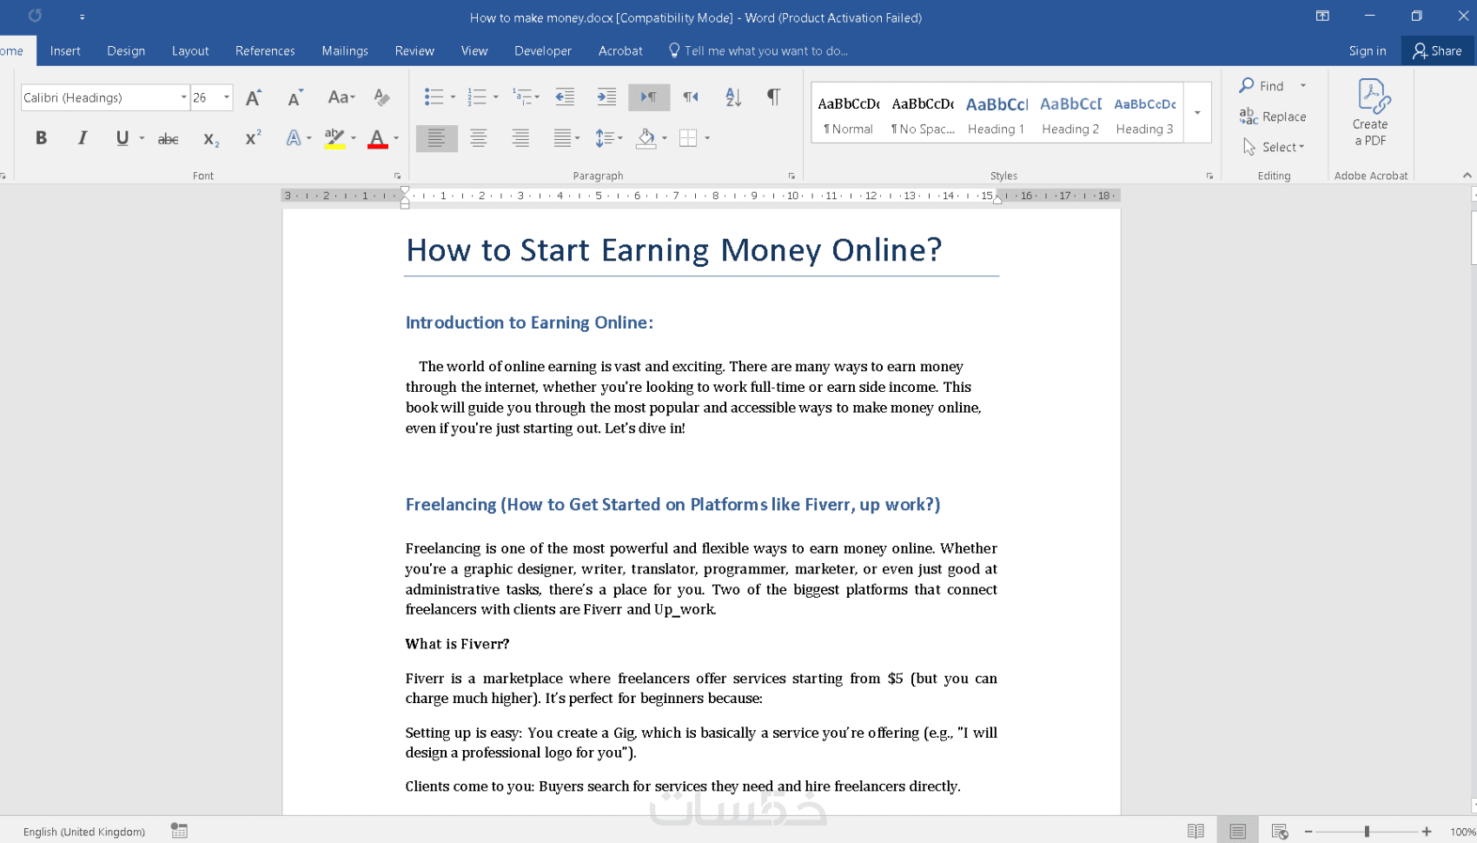Image resolution: width=1477 pixels, height=843 pixels.
Task: Toggle show paragraph marks
Action: [x=773, y=97]
